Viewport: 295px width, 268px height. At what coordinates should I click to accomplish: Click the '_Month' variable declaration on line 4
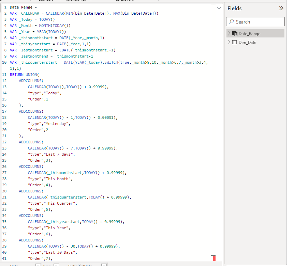(x=26, y=26)
